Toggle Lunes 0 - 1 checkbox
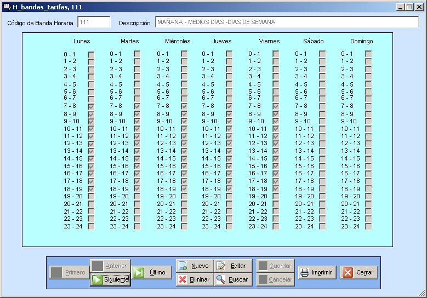This screenshot has height=298, width=427. (91, 55)
